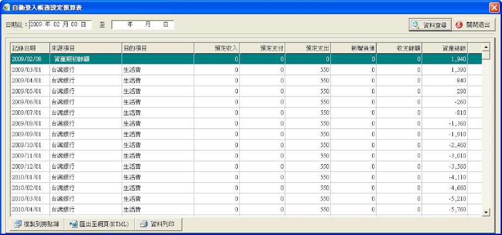The height and width of the screenshot is (235, 502).
Task: Select the 2010/03/01 date cell
Action: pos(30,199)
